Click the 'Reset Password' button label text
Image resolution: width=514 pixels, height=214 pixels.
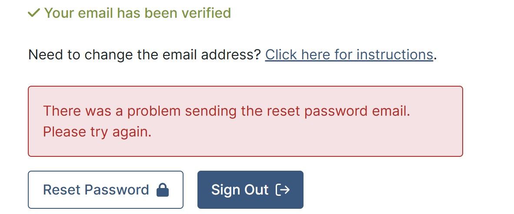click(x=96, y=190)
